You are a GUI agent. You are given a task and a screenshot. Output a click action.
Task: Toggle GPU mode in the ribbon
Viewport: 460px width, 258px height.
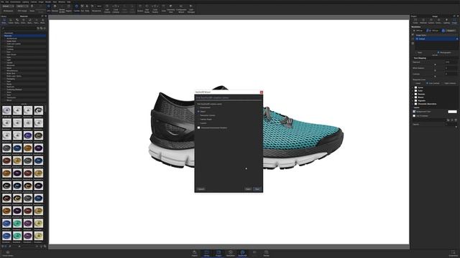[49, 8]
